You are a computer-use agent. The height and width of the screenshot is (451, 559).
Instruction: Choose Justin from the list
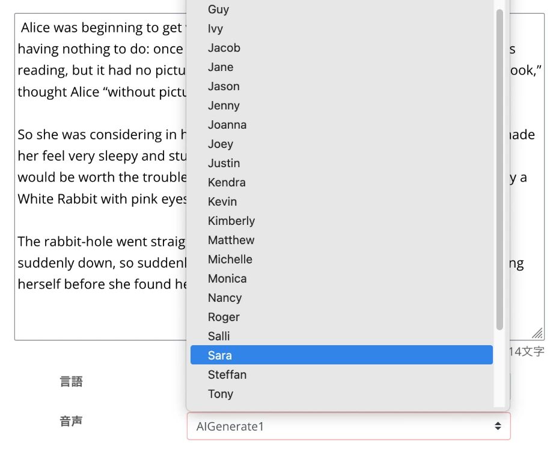(x=341, y=164)
